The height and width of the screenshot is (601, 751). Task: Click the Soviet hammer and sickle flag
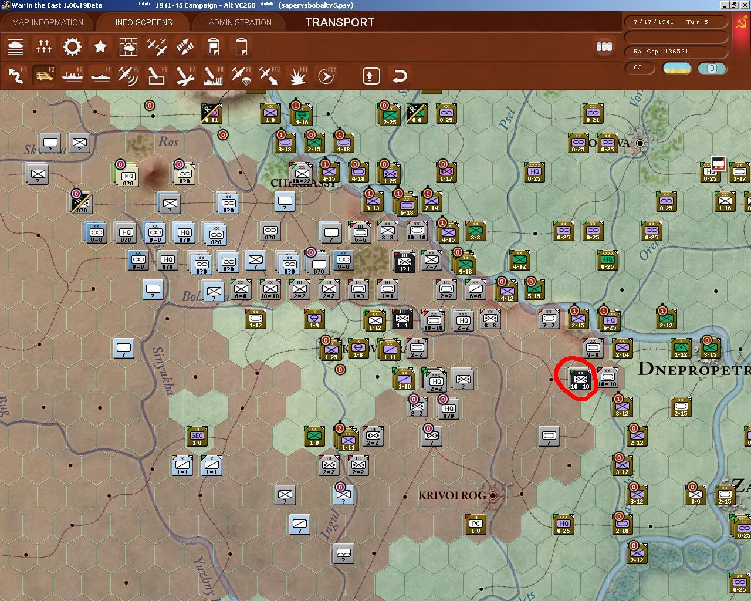click(742, 23)
